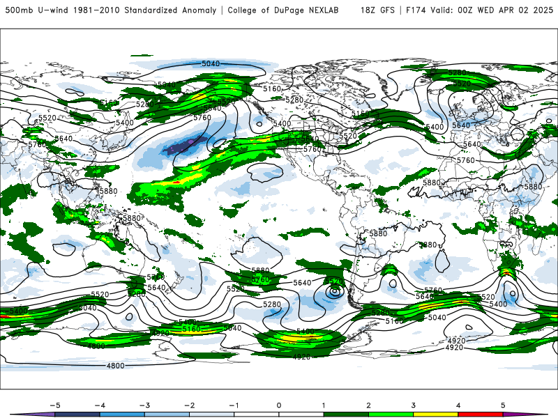Click the colorbar tick label -1

pos(234,405)
